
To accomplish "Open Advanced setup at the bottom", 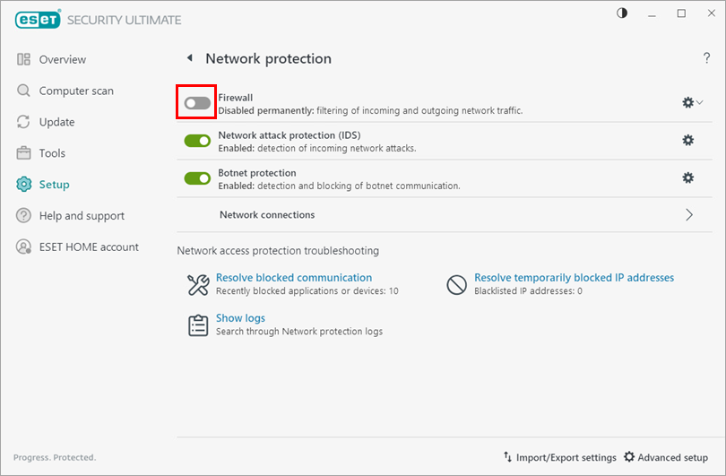I will click(666, 458).
